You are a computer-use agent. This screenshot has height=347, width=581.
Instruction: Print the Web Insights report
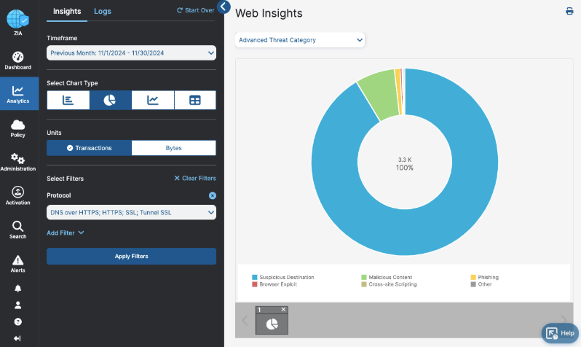[569, 11]
